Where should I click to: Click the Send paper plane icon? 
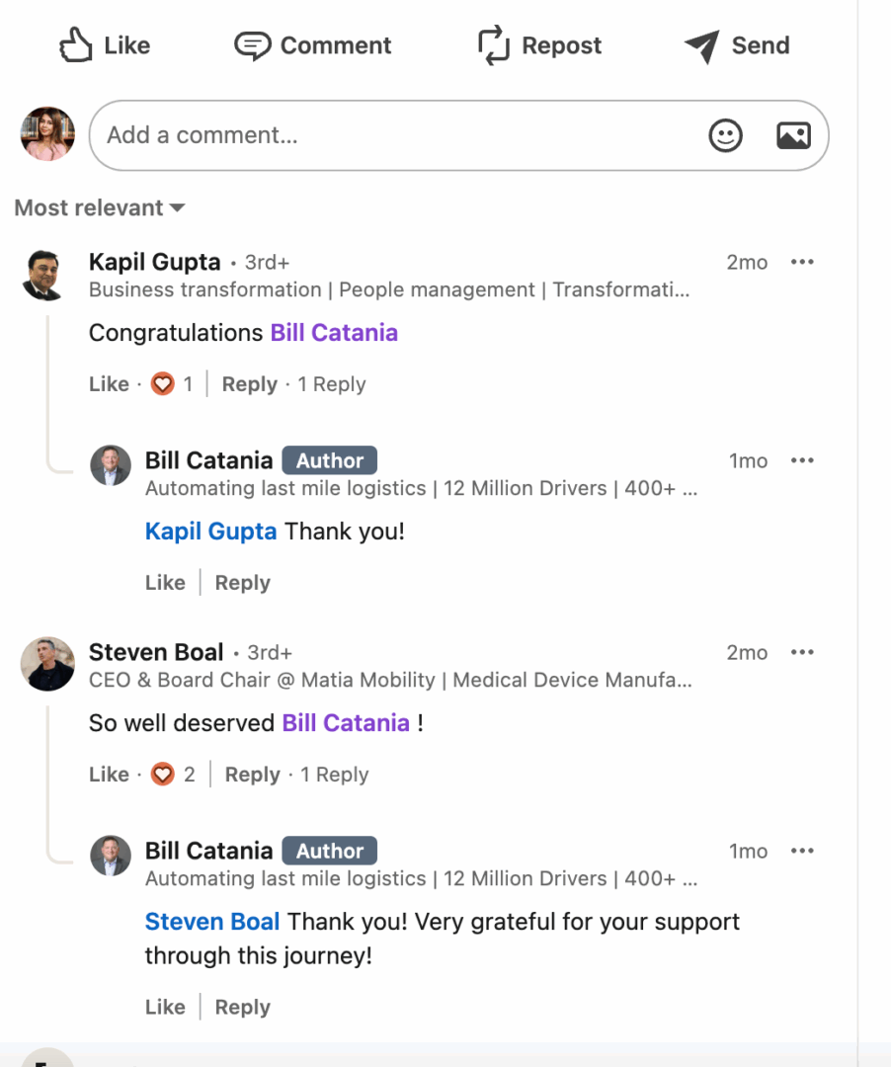701,44
